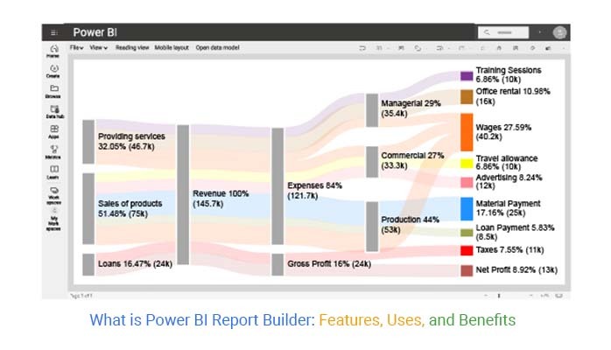Image resolution: width=611 pixels, height=350 pixels.
Task: Select the yellow Travel allowance swatch
Action: [x=467, y=163]
